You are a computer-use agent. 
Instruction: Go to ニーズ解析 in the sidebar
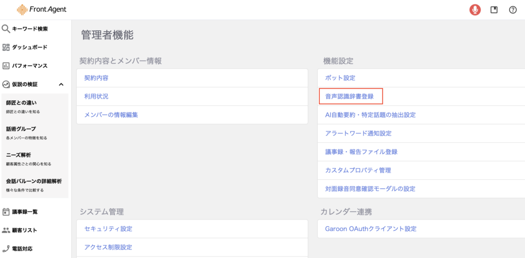pyautogui.click(x=18, y=155)
